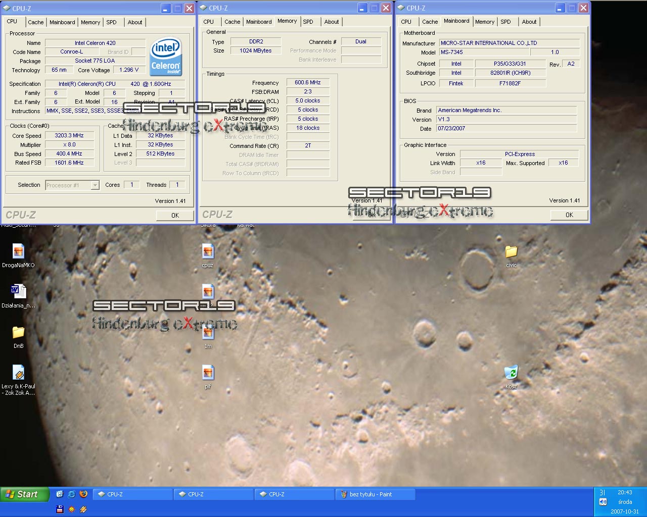Launch Winamp lightning quick launch icon
The height and width of the screenshot is (517, 647).
pos(83,509)
